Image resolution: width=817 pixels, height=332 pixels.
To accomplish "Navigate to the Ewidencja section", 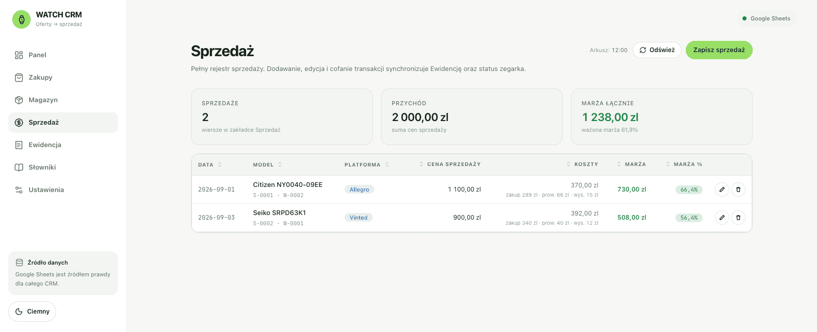I will click(63, 145).
